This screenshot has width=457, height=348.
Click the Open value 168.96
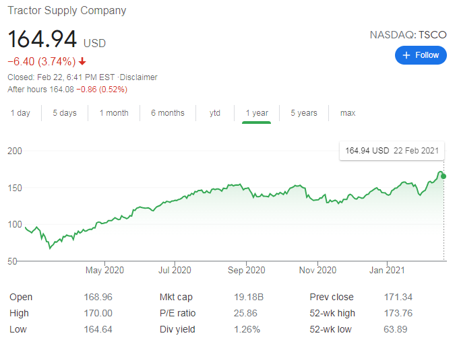(x=98, y=297)
